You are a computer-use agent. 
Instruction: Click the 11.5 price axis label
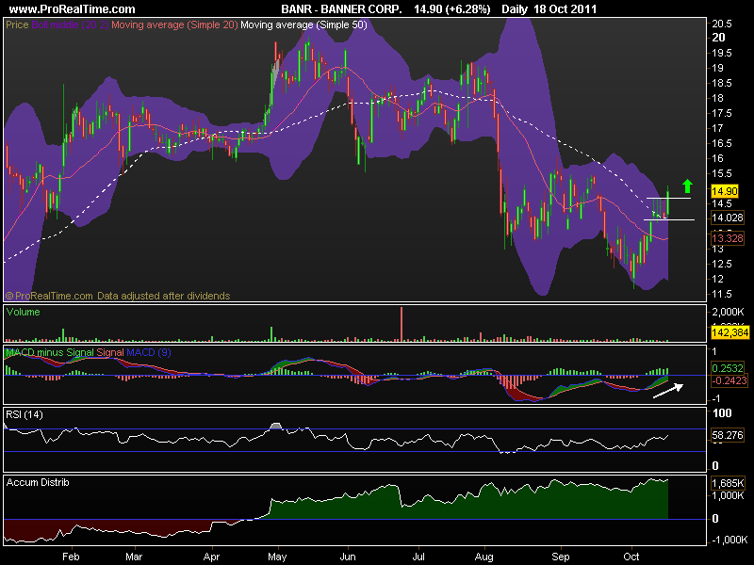pyautogui.click(x=722, y=294)
